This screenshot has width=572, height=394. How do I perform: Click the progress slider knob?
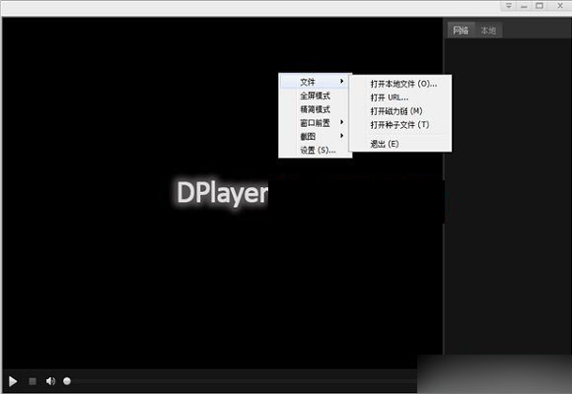click(x=67, y=381)
